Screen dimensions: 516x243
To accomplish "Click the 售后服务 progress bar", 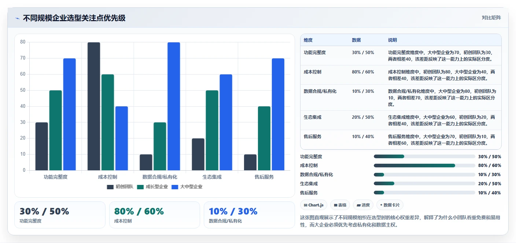I will click(424, 193).
